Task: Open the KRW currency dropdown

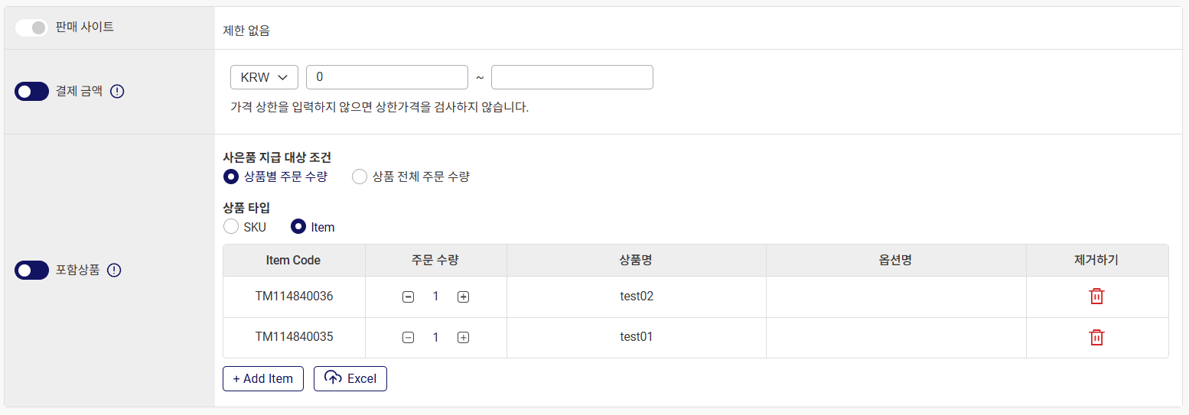Action: coord(264,77)
